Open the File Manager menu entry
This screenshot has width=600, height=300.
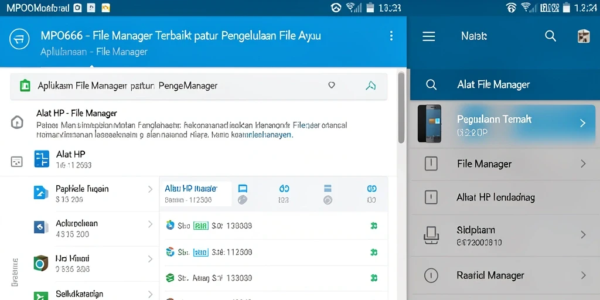pyautogui.click(x=505, y=164)
